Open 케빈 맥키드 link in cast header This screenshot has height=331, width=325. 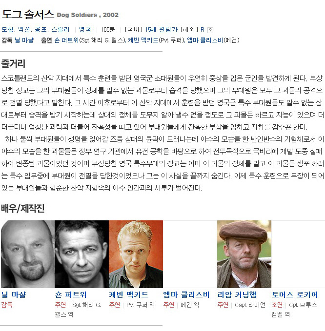pos(143,40)
